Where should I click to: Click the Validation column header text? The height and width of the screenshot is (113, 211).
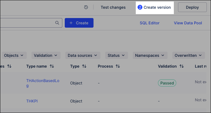click(167, 66)
